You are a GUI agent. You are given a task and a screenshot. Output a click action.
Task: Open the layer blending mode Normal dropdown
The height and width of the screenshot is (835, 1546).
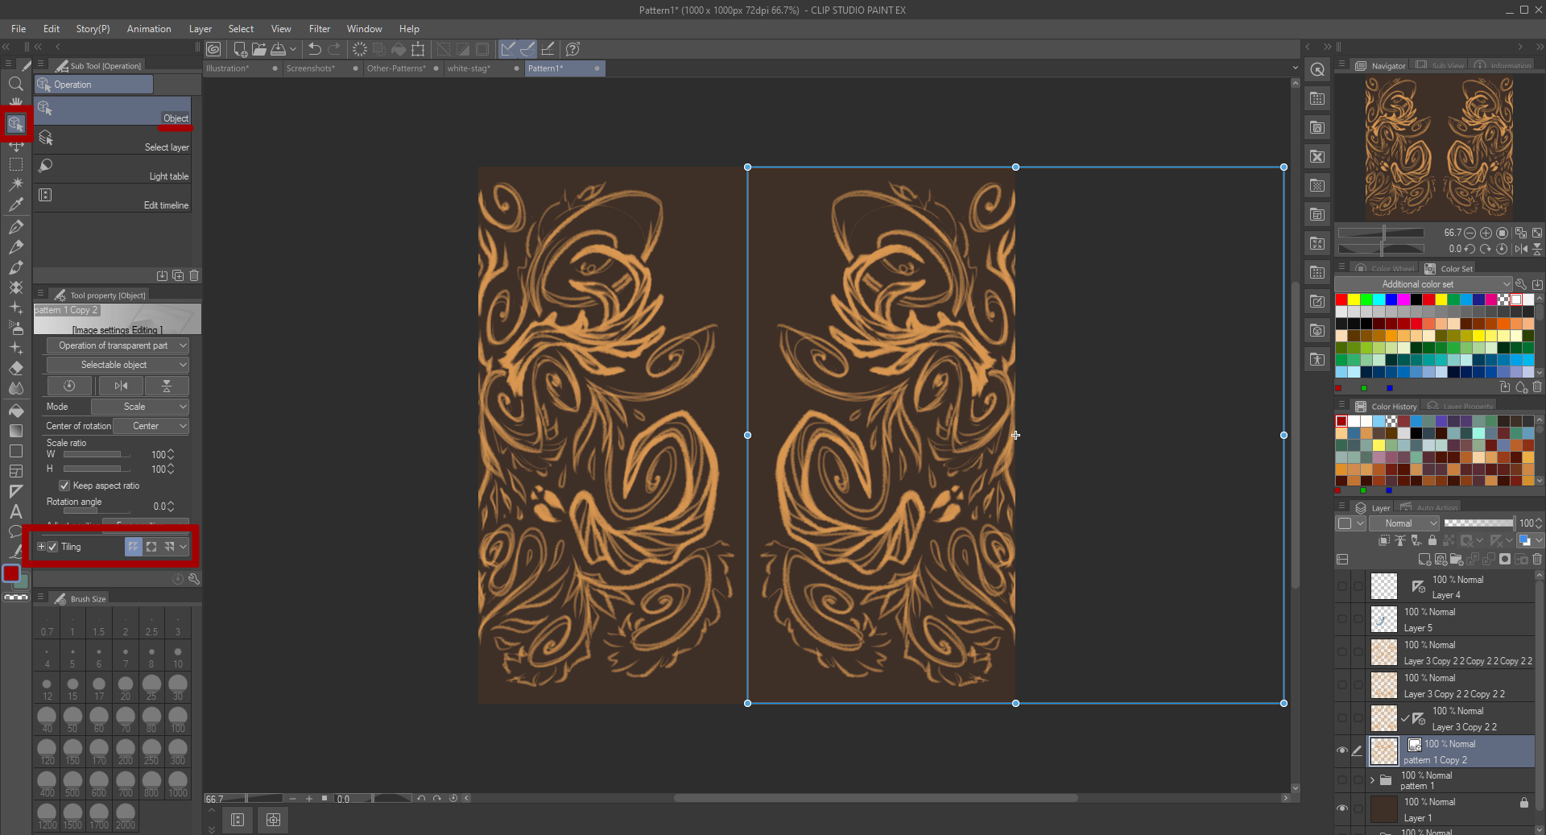[1404, 523]
